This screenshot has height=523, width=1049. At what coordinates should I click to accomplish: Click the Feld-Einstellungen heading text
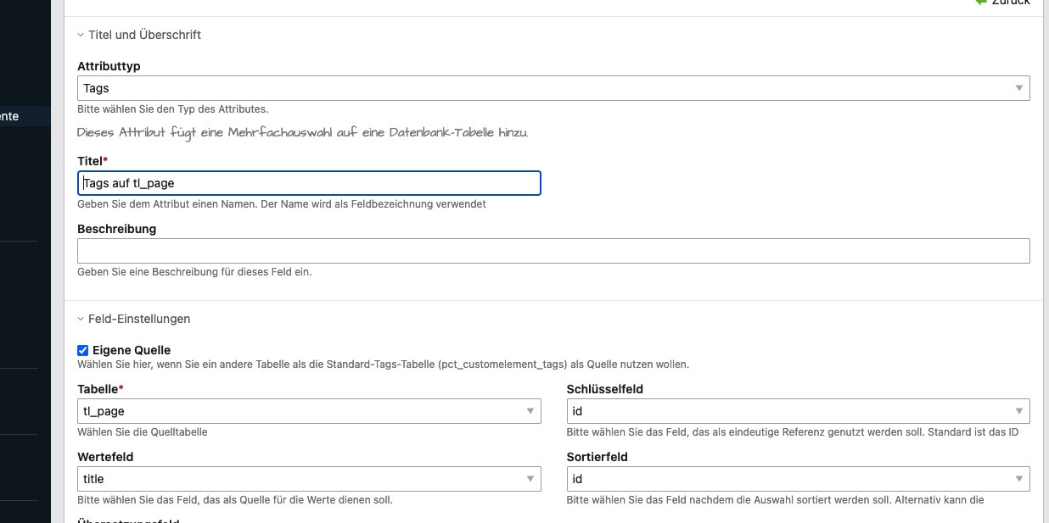[x=139, y=319]
